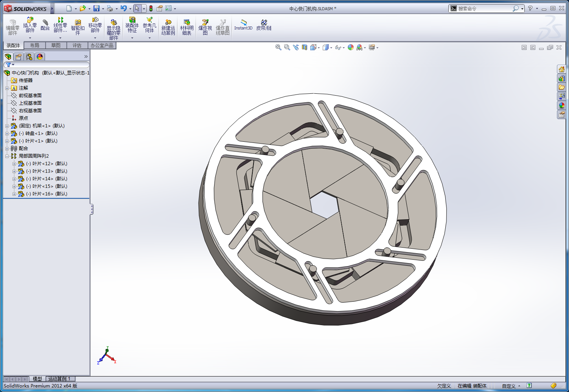Expand the (固定) 机架<1> component
Viewport: 569px width, 392px height.
tap(7, 126)
